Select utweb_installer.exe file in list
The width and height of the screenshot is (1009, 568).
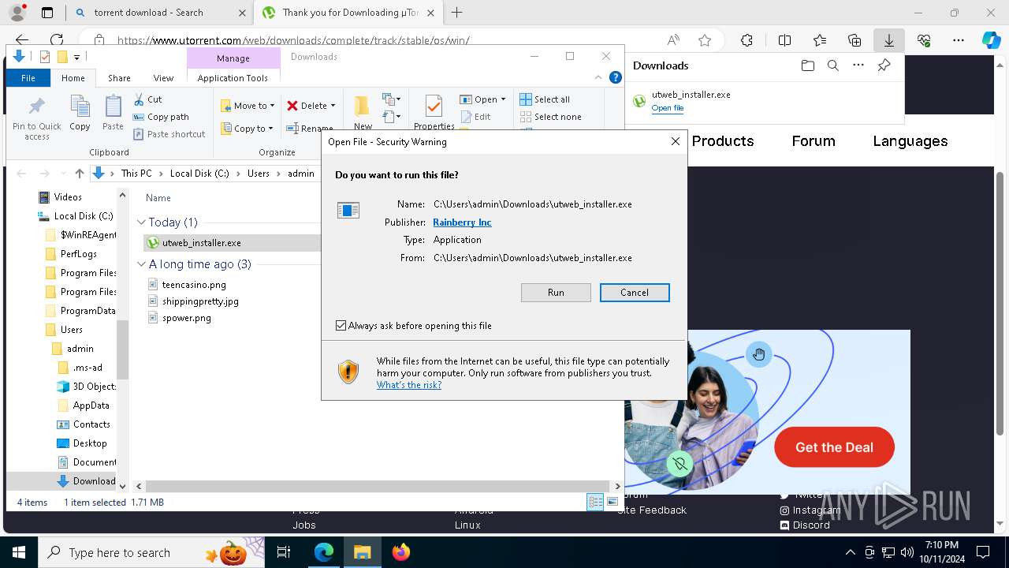coord(201,243)
